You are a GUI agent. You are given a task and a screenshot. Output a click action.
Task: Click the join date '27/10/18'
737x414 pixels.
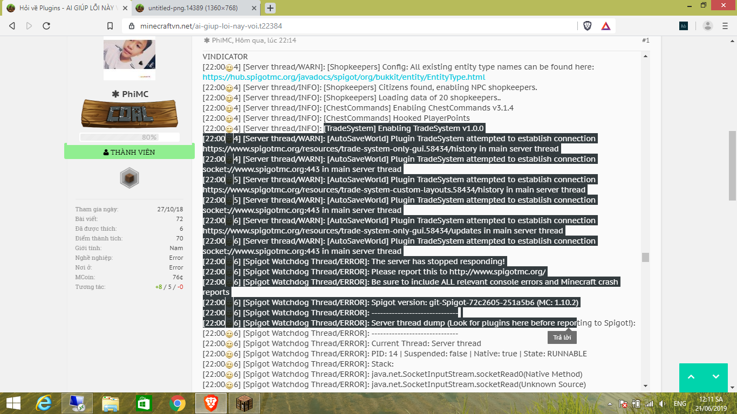click(x=170, y=209)
